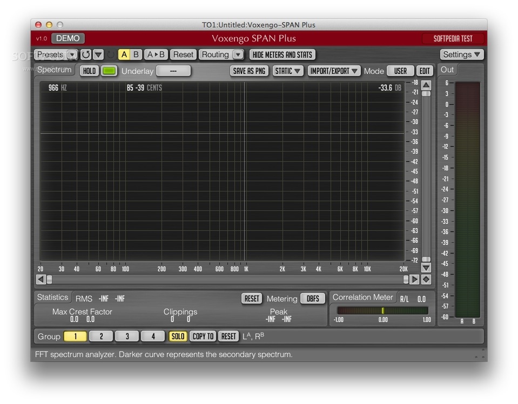Screen dimensions: 518x404
Task: Open the Presets menu
Action: [x=56, y=54]
